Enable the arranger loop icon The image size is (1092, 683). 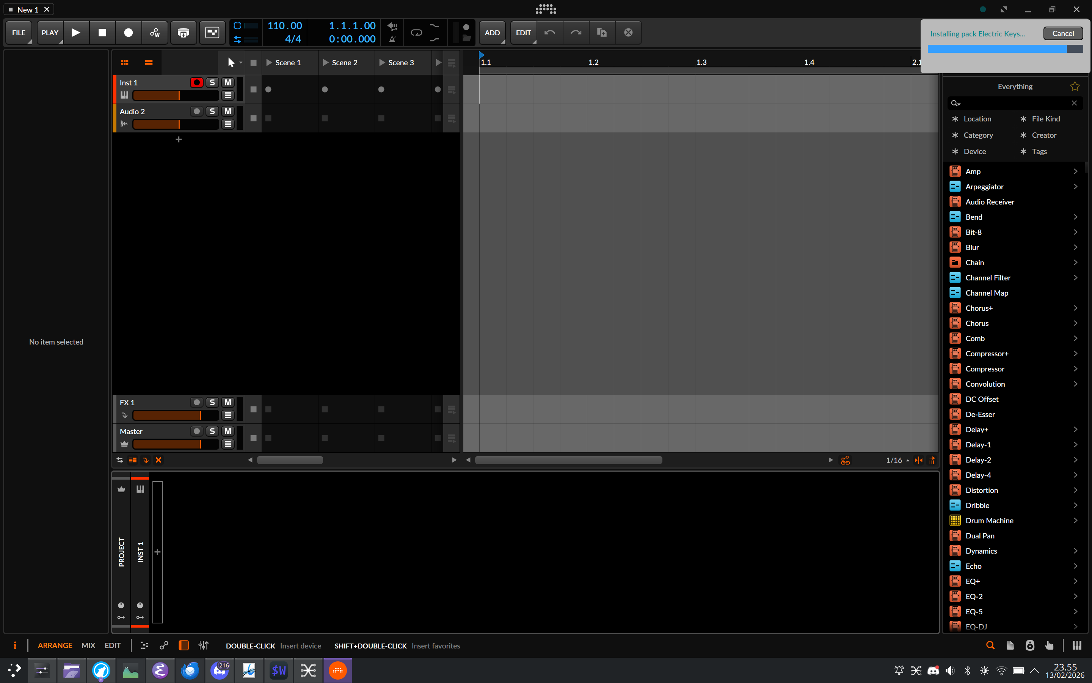(416, 33)
